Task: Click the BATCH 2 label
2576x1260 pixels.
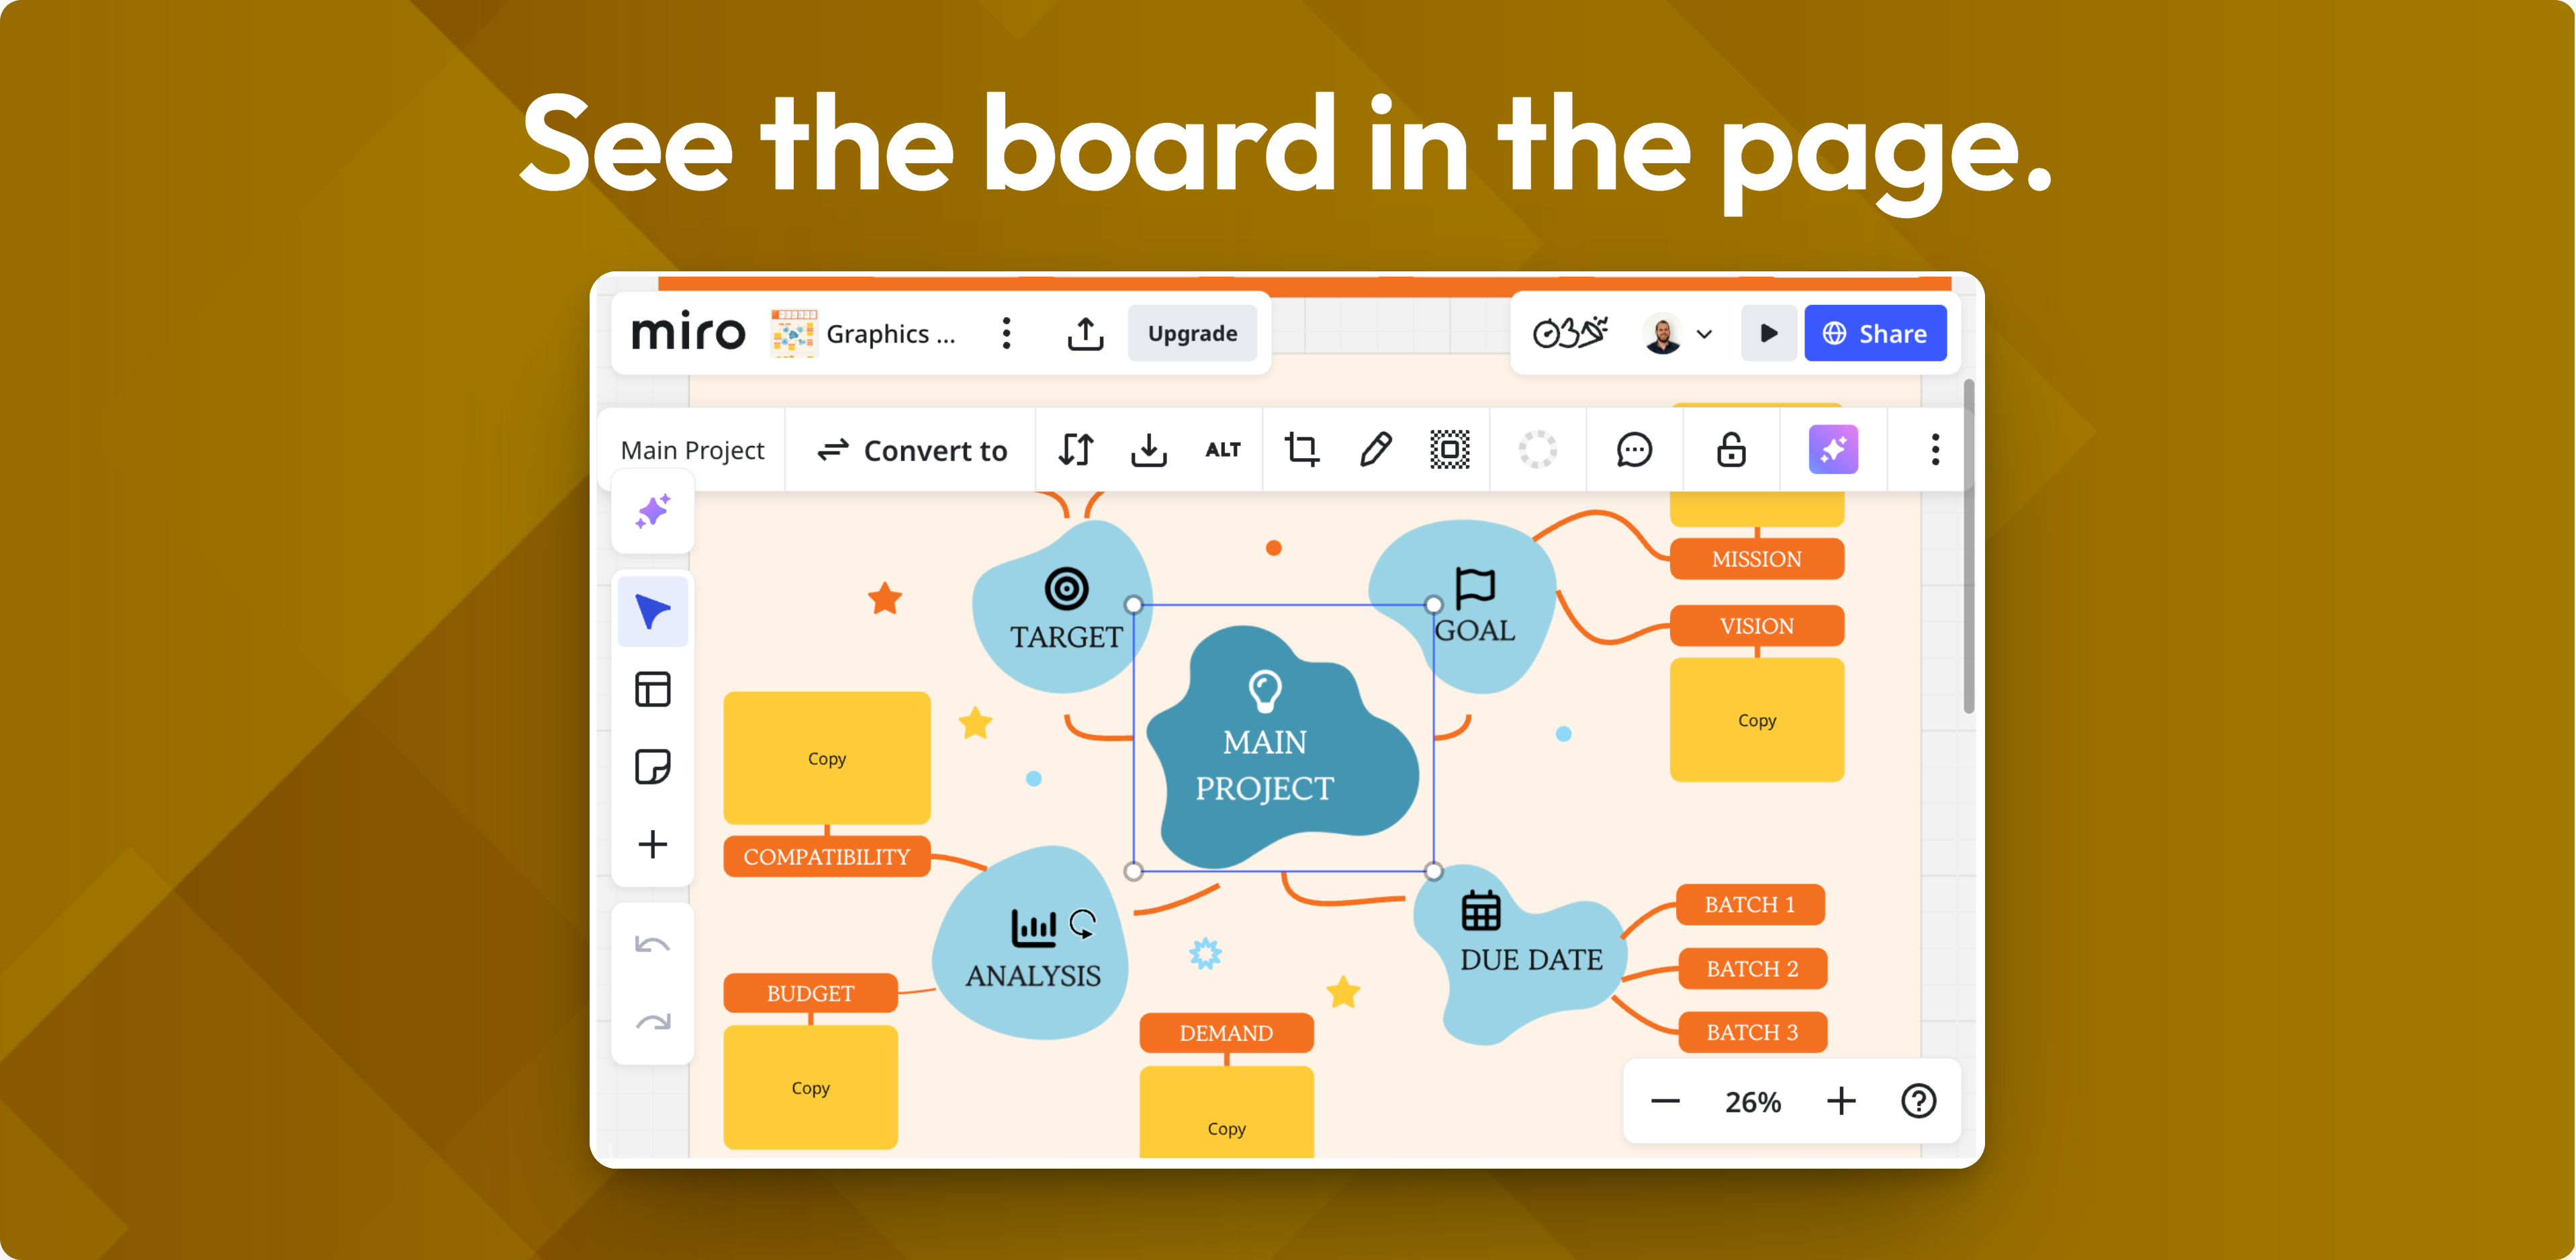Action: (x=1752, y=969)
